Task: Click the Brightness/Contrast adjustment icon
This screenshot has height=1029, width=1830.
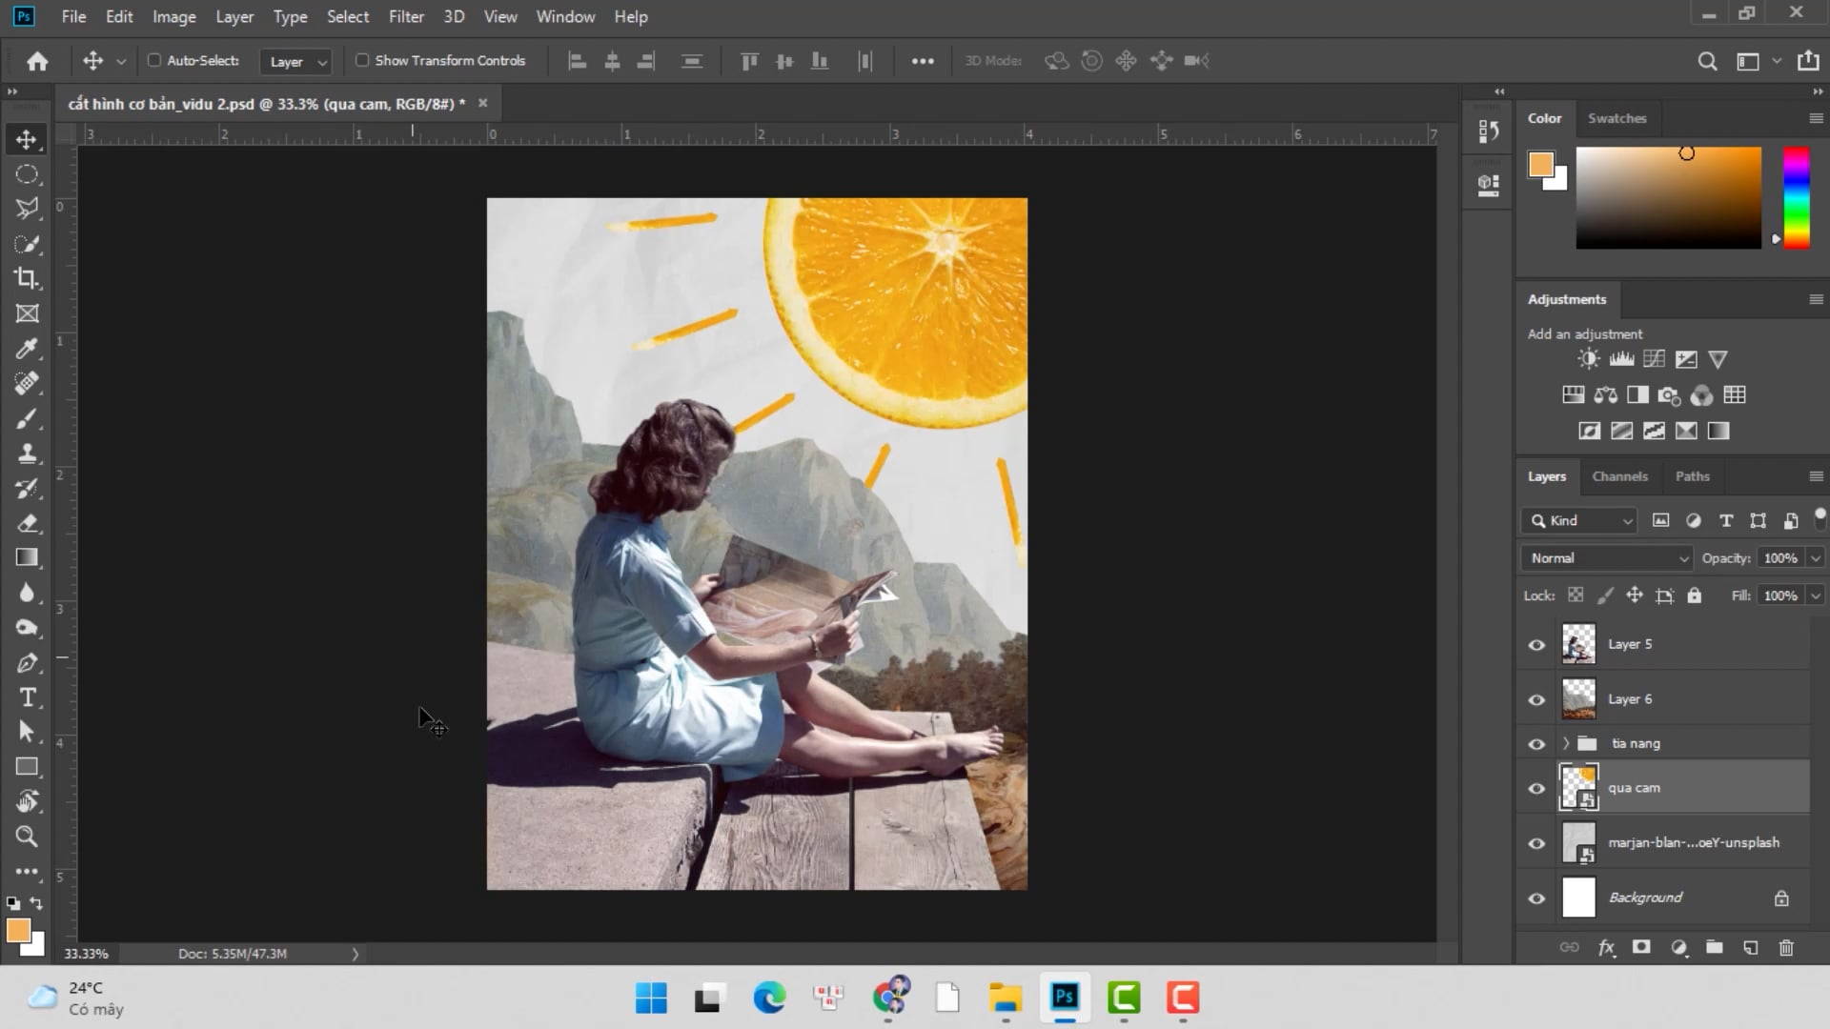Action: (1588, 359)
